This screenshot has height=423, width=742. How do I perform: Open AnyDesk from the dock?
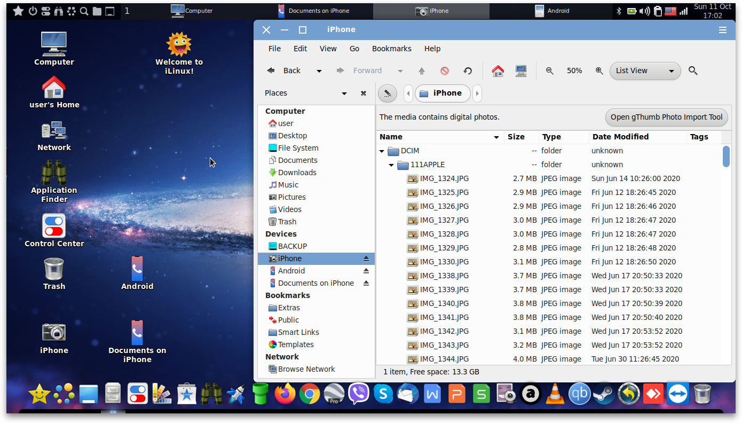pos(653,394)
